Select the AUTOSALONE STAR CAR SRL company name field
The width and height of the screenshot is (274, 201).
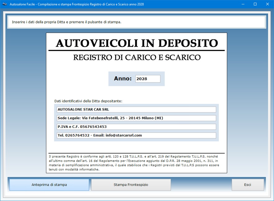pyautogui.click(x=136, y=110)
